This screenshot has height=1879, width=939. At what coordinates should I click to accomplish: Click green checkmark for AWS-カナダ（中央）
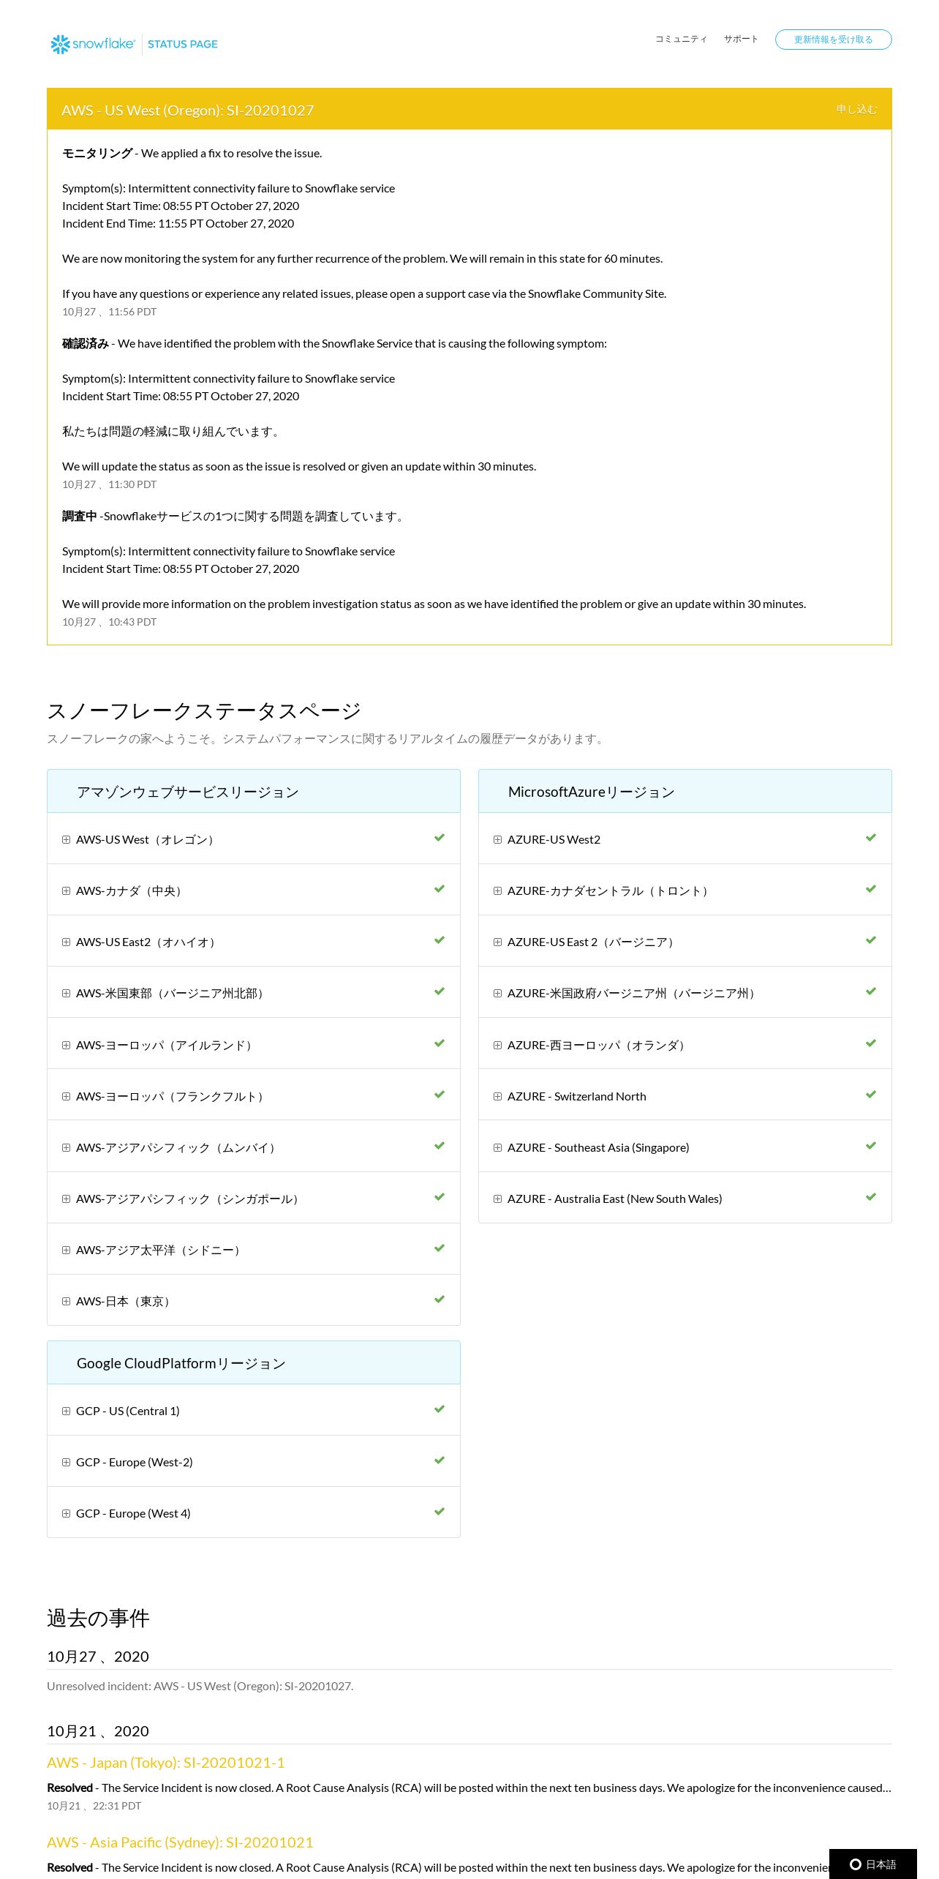pos(440,889)
